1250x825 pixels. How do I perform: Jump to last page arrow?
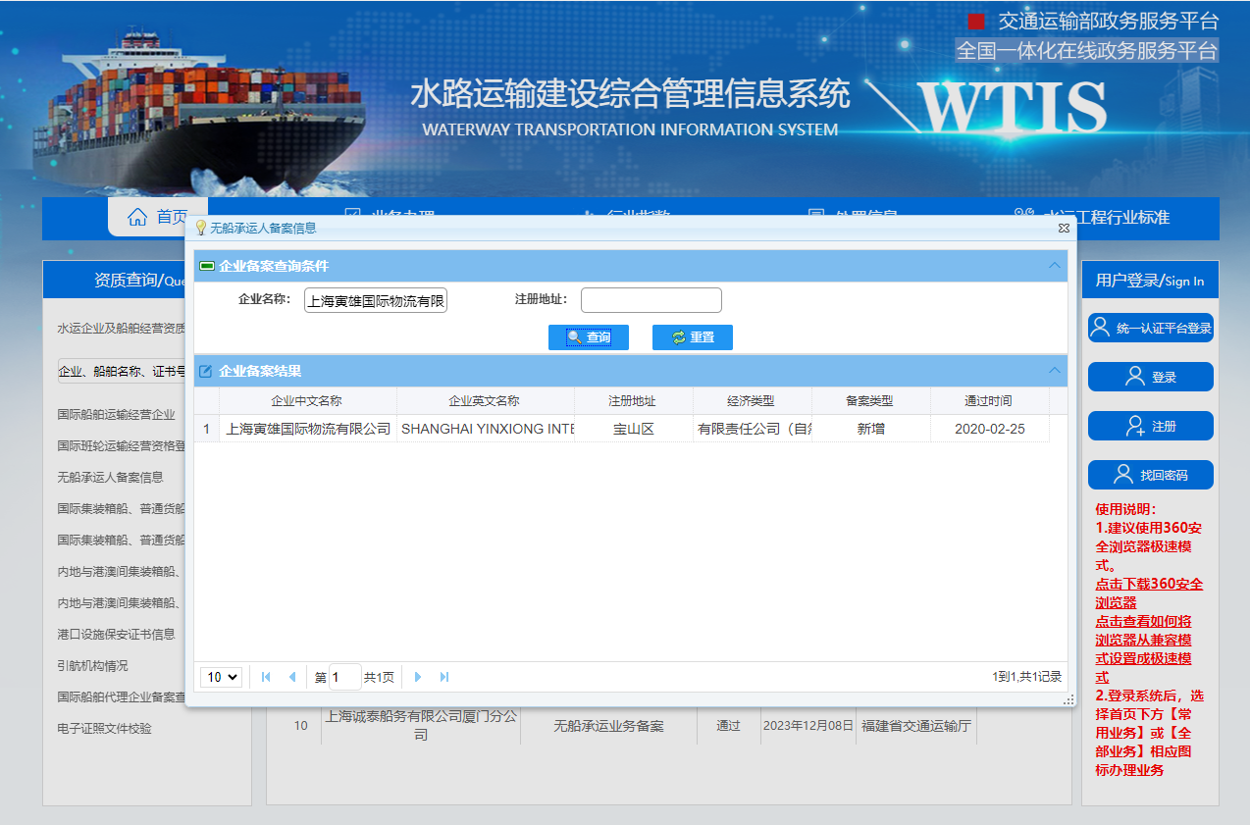pyautogui.click(x=444, y=677)
